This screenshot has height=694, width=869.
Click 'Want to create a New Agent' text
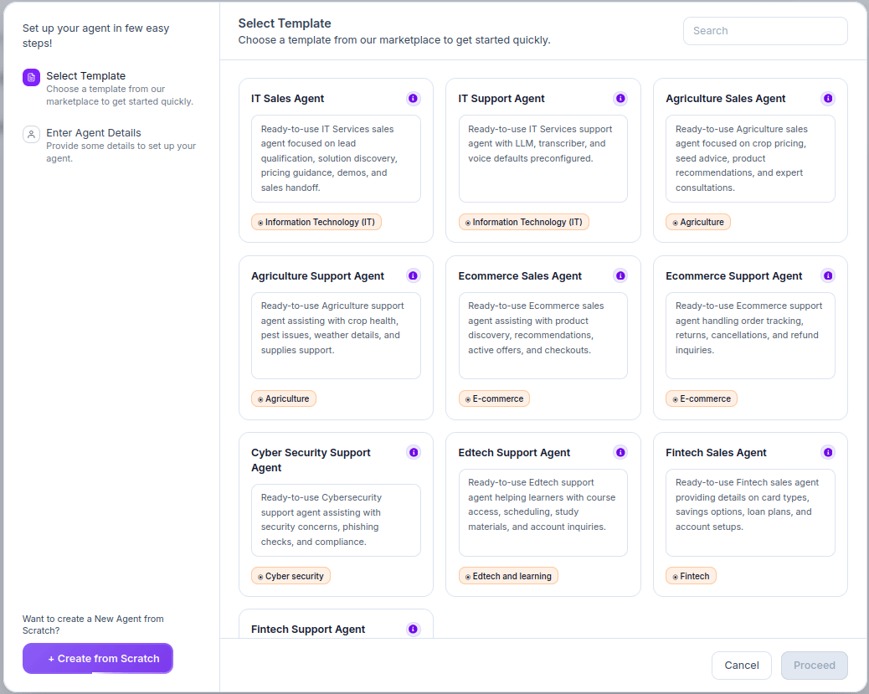point(93,625)
